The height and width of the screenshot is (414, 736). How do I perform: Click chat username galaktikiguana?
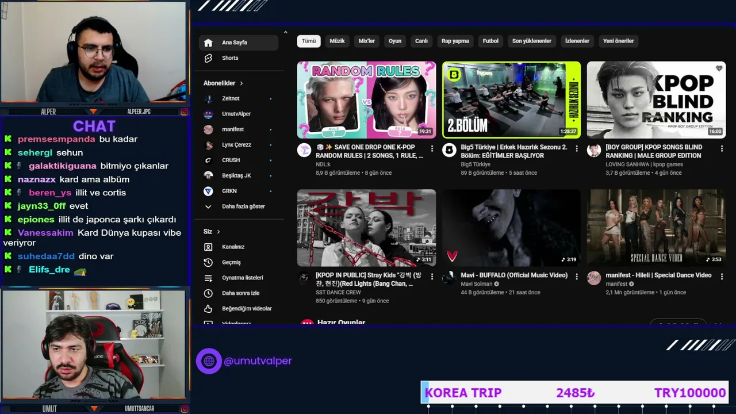[63, 166]
